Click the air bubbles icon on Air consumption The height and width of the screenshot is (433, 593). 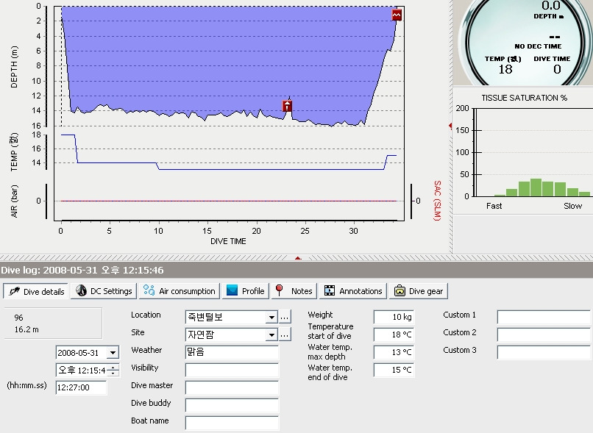click(149, 290)
